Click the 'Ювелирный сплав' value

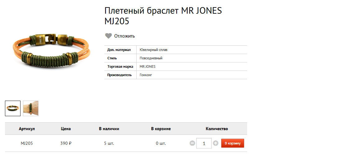click(153, 50)
